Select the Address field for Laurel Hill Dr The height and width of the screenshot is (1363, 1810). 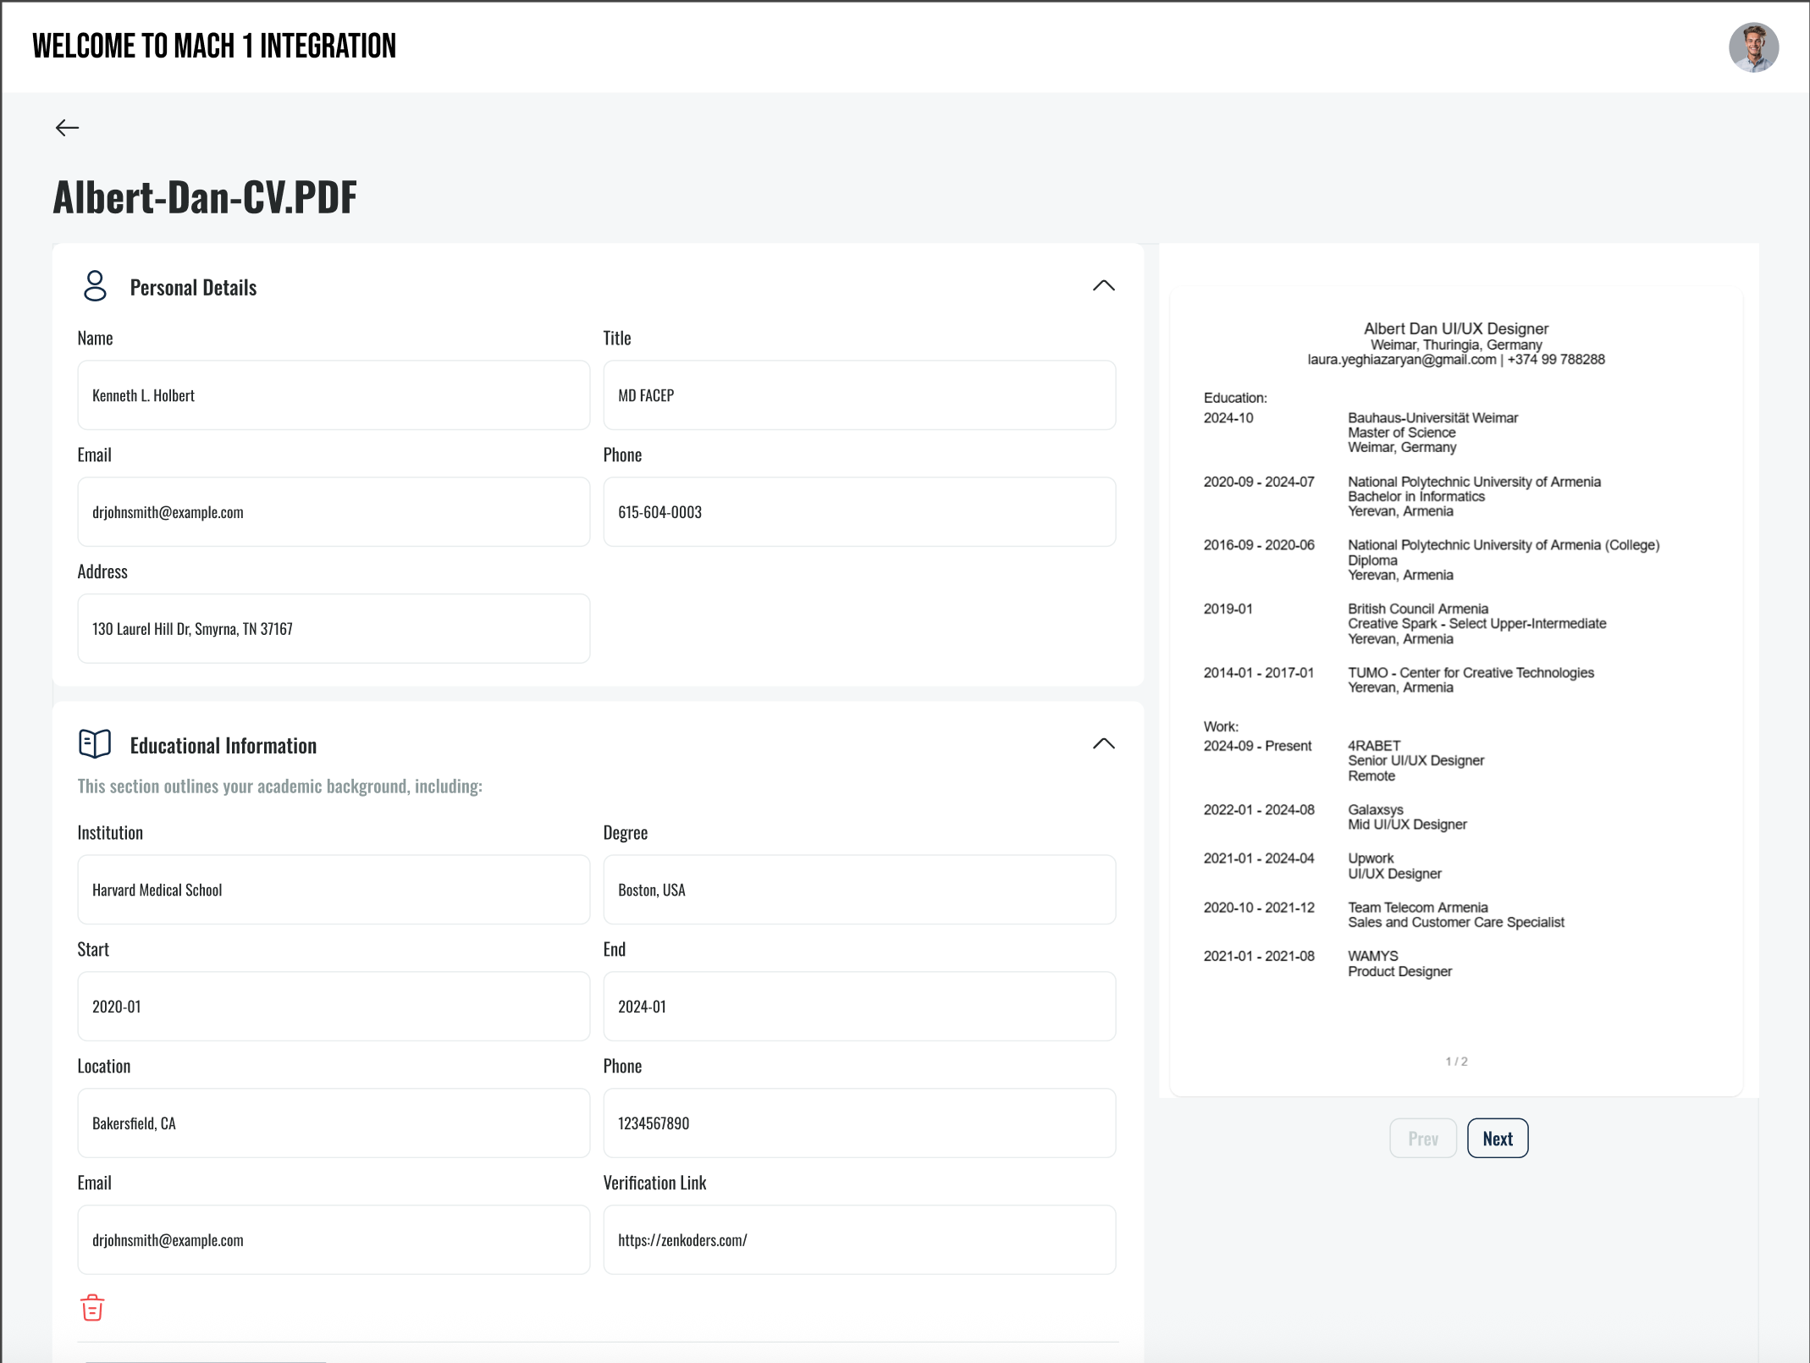pos(333,628)
